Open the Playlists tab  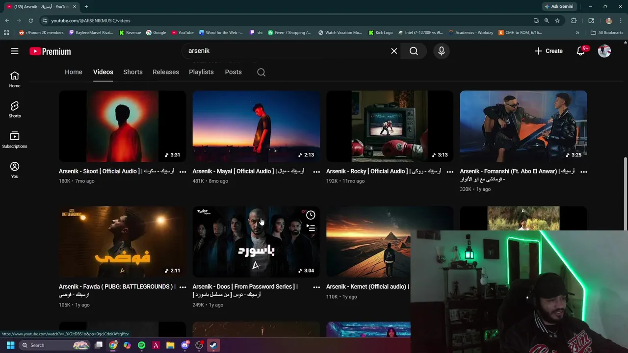(201, 72)
